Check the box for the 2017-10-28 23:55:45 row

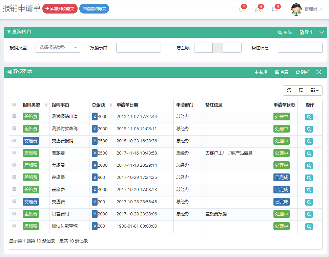[14, 201]
